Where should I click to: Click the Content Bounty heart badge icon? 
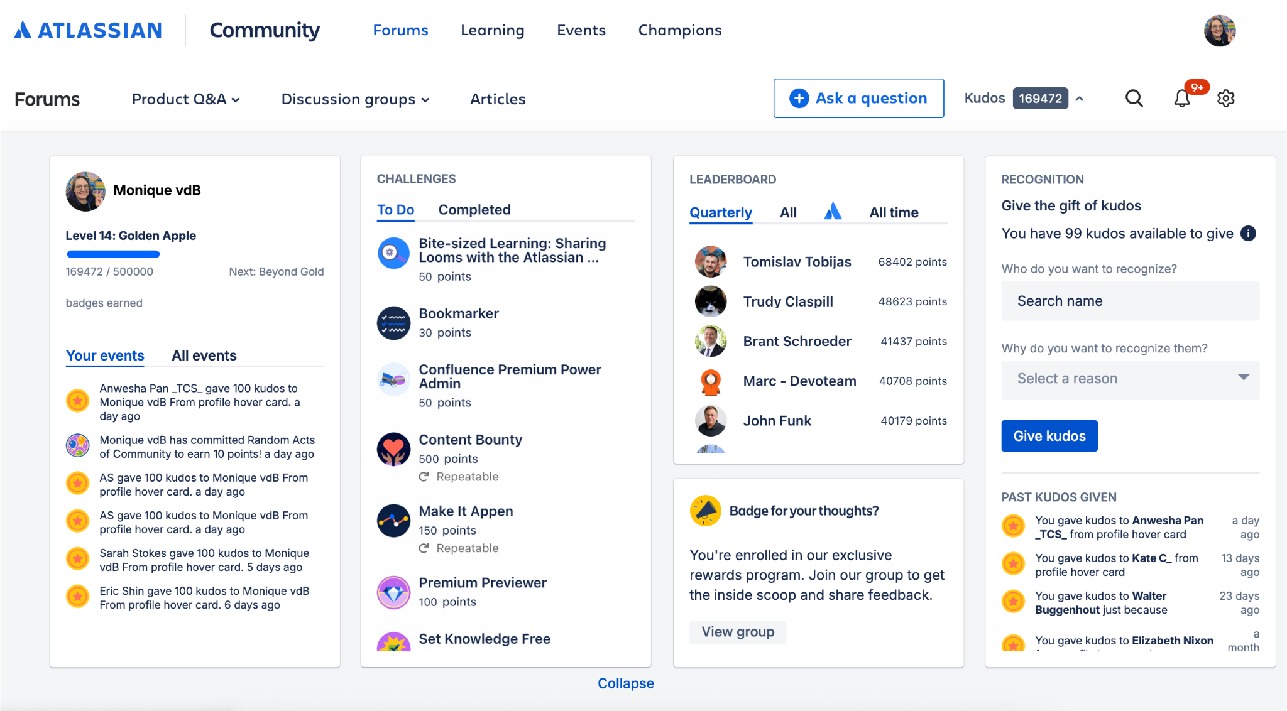(393, 449)
